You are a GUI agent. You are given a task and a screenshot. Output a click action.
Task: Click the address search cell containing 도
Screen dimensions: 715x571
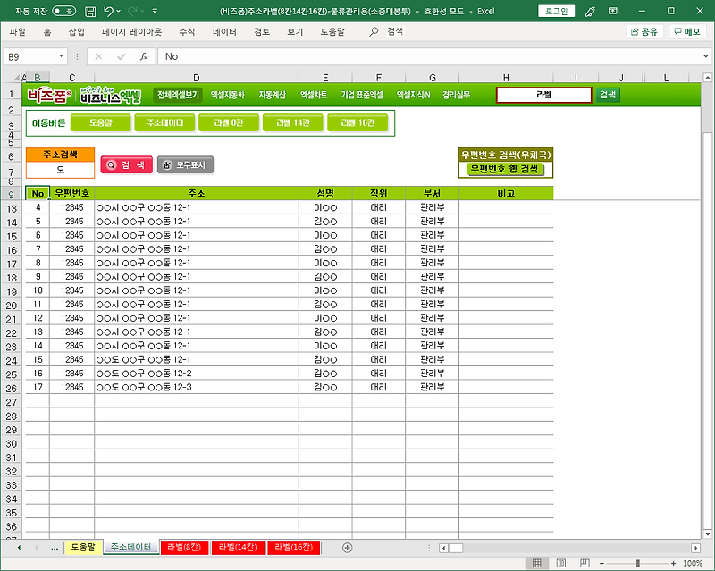[60, 170]
